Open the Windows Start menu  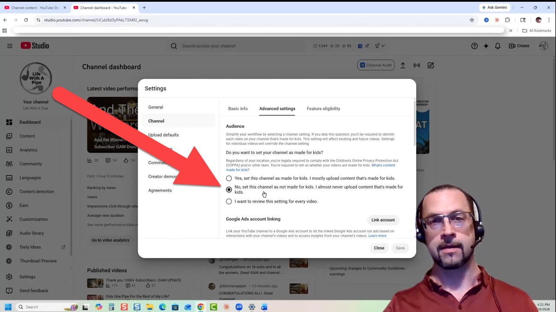click(x=8, y=307)
